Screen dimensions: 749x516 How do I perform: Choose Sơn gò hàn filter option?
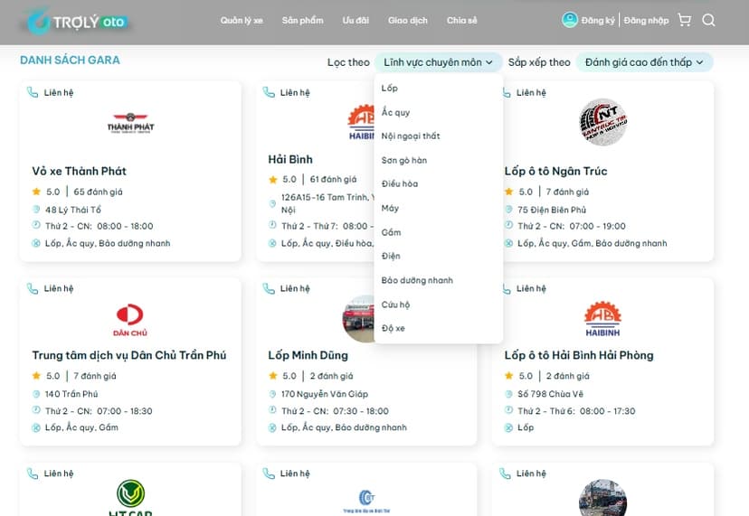tap(404, 160)
